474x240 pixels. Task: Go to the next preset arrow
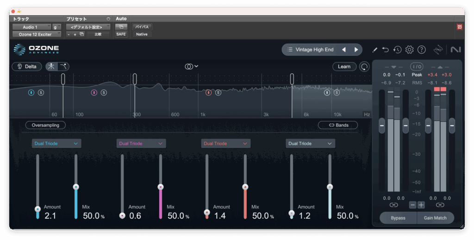pos(356,50)
